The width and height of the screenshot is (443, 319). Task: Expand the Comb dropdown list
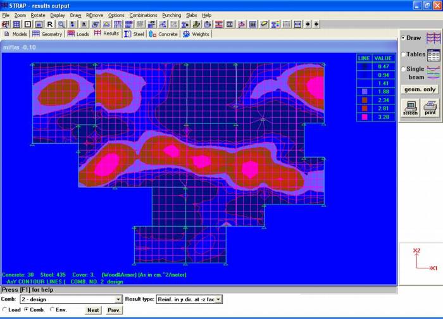[x=118, y=299]
